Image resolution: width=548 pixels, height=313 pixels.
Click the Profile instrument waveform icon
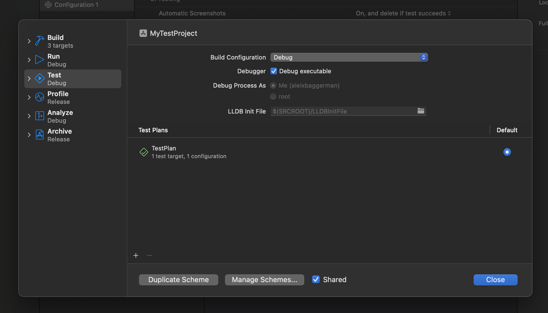39,97
